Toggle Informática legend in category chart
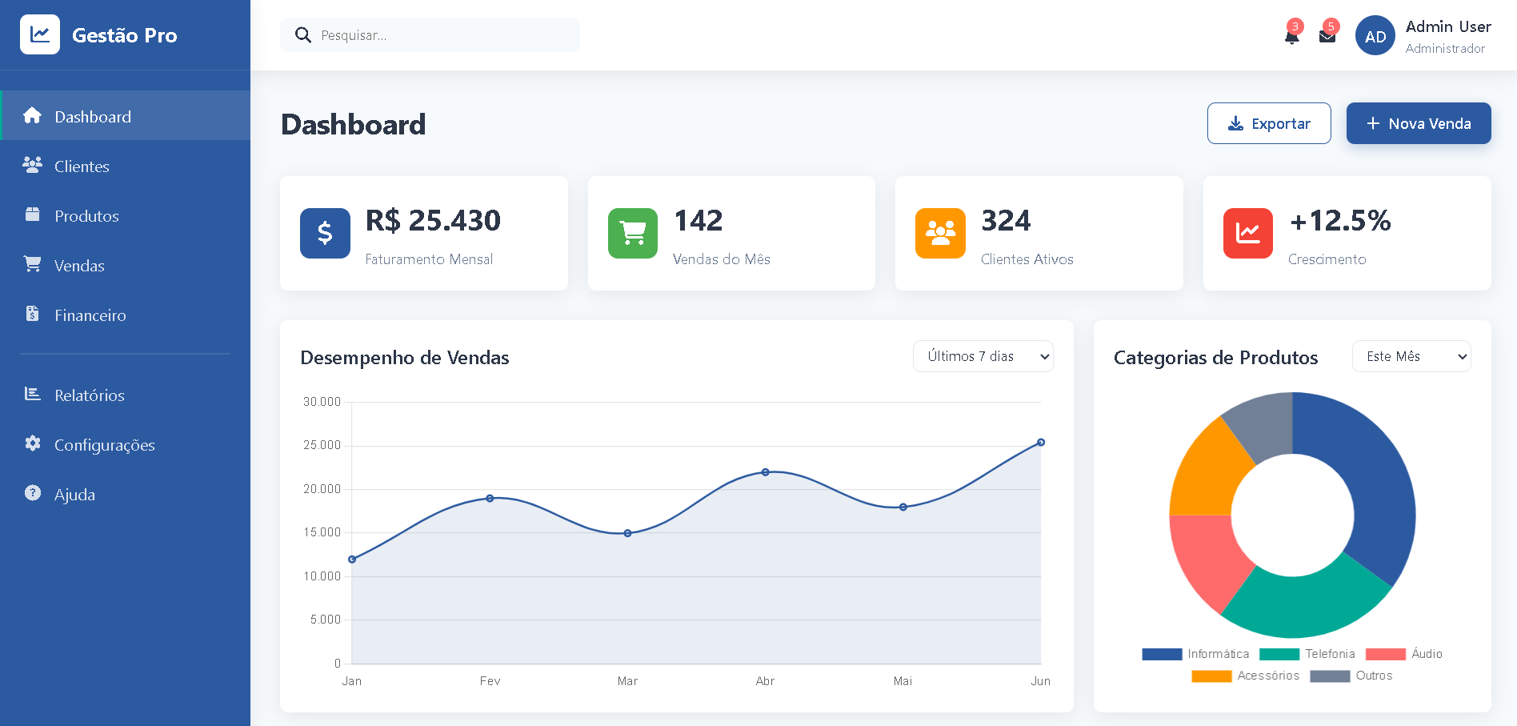Viewport: 1517px width, 726px height. [1195, 654]
